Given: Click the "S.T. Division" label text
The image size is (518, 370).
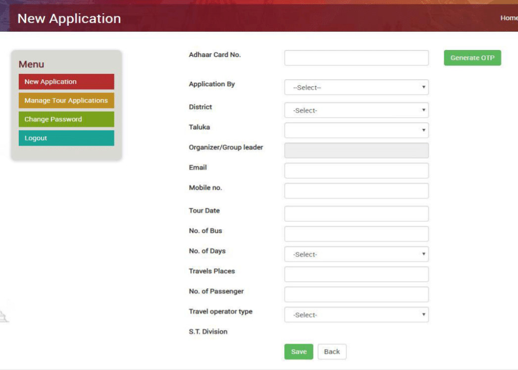Looking at the screenshot, I should (208, 332).
